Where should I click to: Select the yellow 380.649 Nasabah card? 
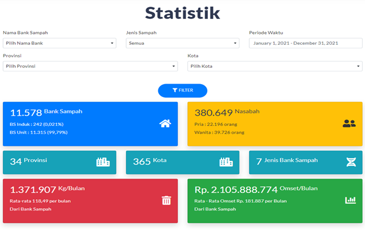275,124
